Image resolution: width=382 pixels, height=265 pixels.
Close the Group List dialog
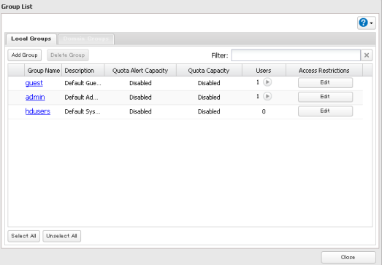(x=348, y=257)
